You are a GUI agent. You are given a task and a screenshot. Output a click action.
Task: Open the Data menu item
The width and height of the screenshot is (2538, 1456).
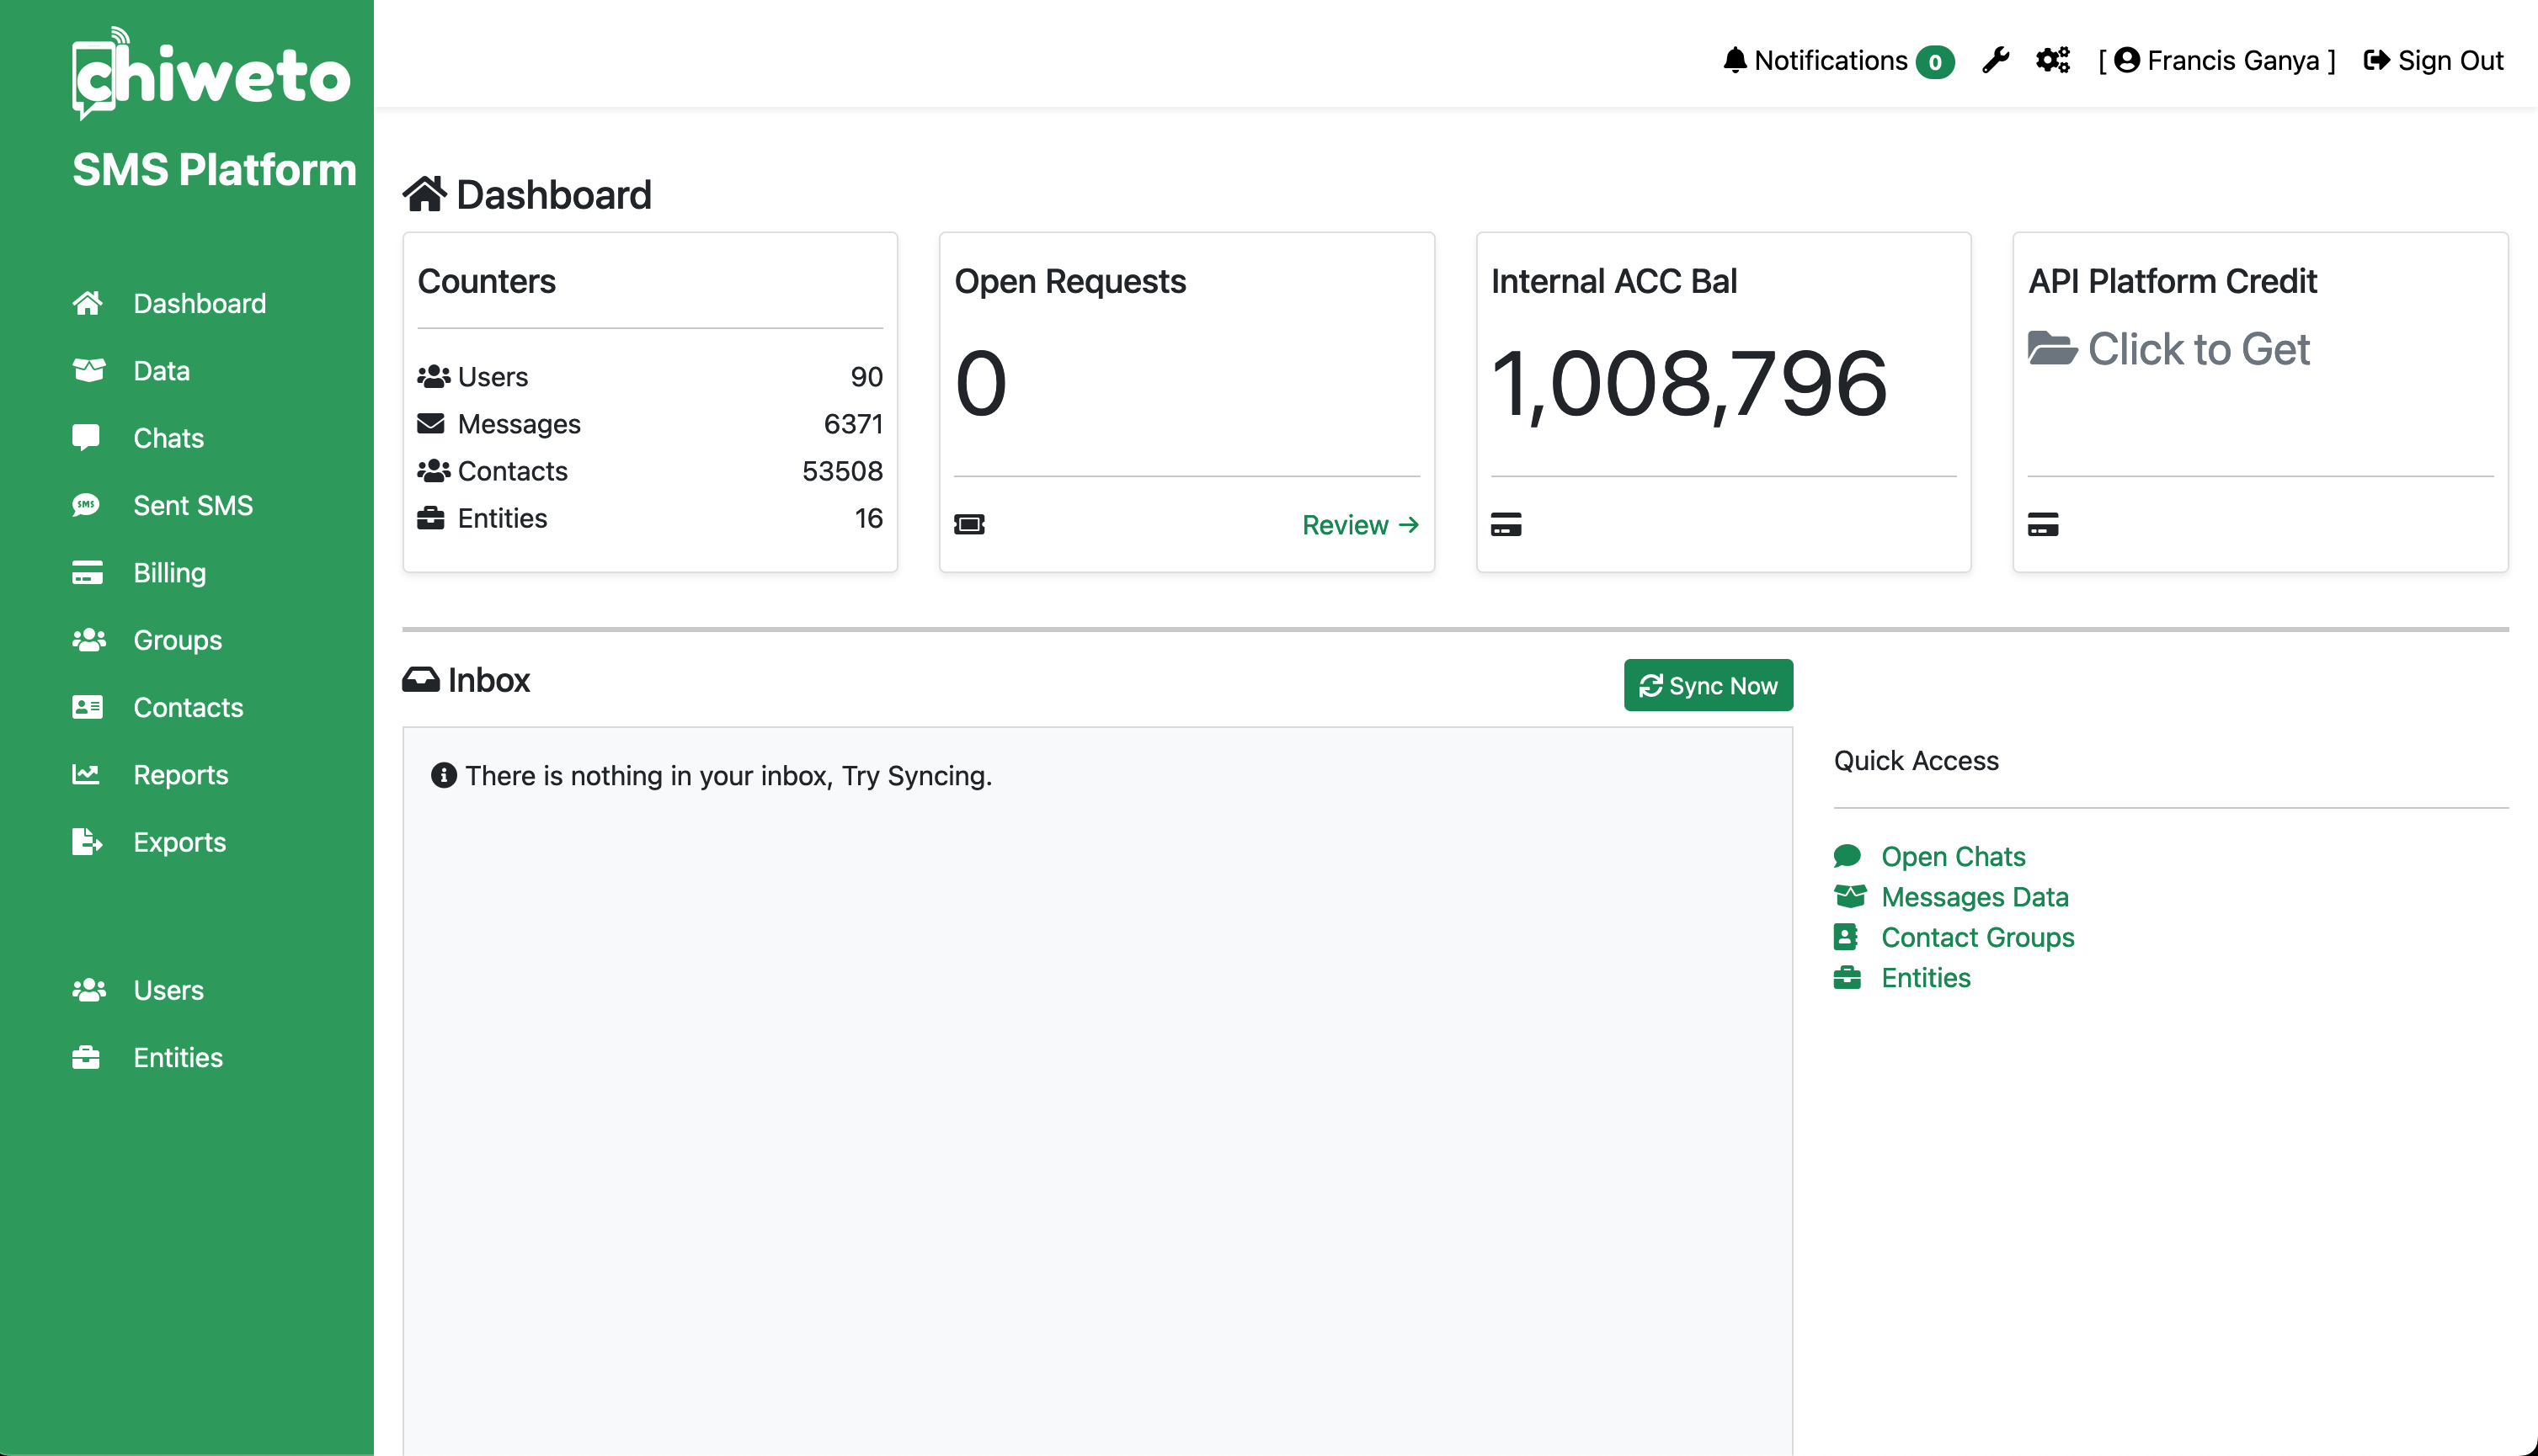162,370
